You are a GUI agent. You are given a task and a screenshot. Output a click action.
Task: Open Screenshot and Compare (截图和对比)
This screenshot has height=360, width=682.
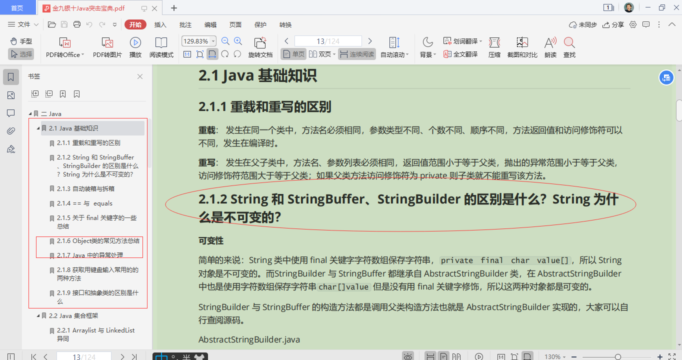[522, 48]
